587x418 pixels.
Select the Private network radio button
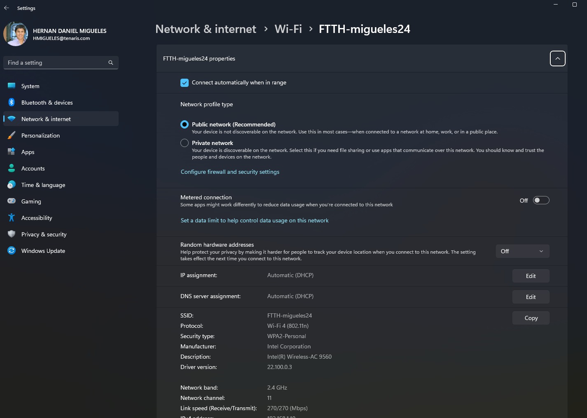click(x=185, y=143)
